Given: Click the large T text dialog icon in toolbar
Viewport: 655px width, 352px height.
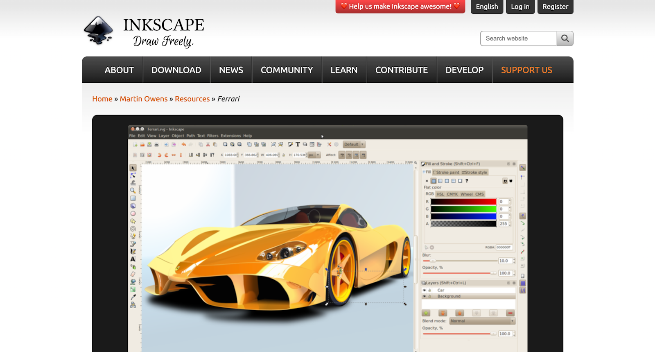Looking at the screenshot, I should tap(298, 144).
